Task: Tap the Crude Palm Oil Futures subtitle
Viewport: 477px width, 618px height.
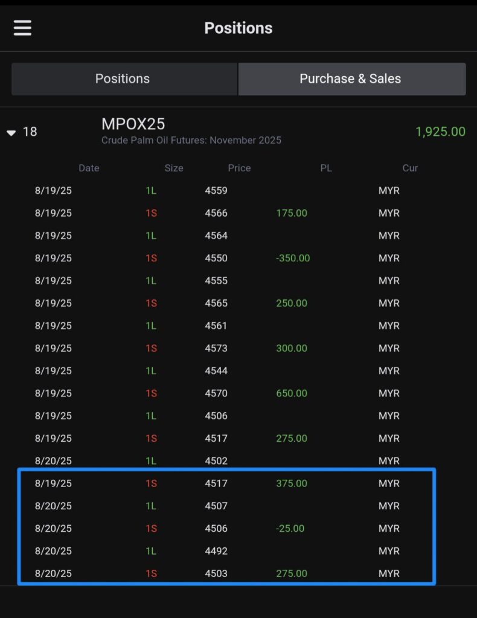Action: point(191,141)
